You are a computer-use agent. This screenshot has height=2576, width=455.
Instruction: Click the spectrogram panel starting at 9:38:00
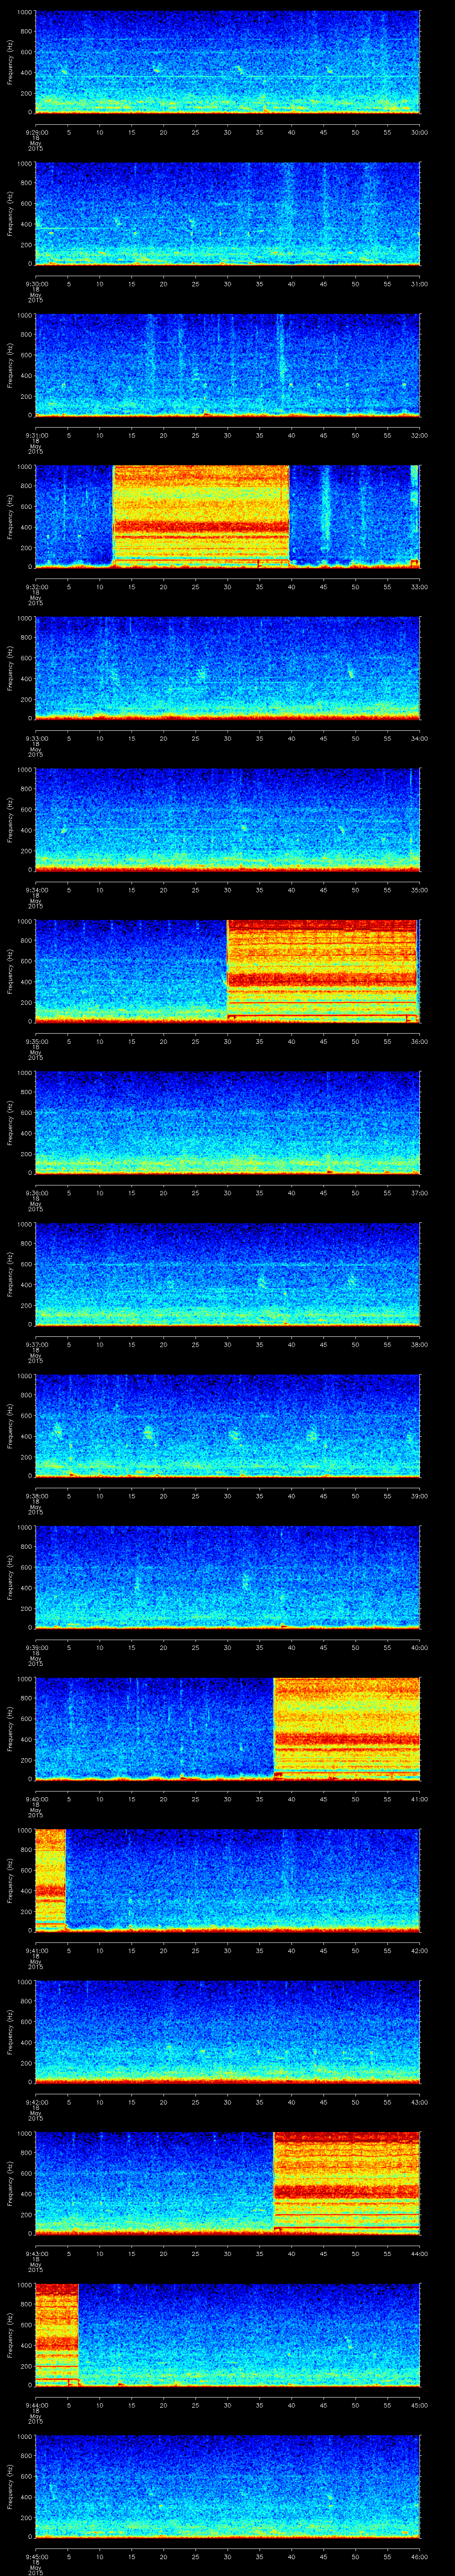227,1425
